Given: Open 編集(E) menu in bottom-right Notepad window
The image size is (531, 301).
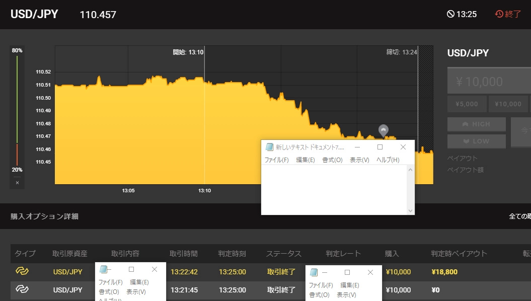Looking at the screenshot, I should (349, 285).
